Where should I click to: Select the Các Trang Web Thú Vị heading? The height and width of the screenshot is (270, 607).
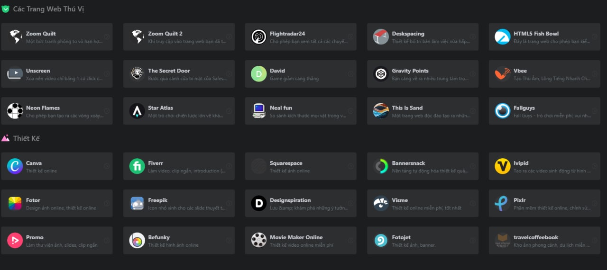tap(48, 9)
